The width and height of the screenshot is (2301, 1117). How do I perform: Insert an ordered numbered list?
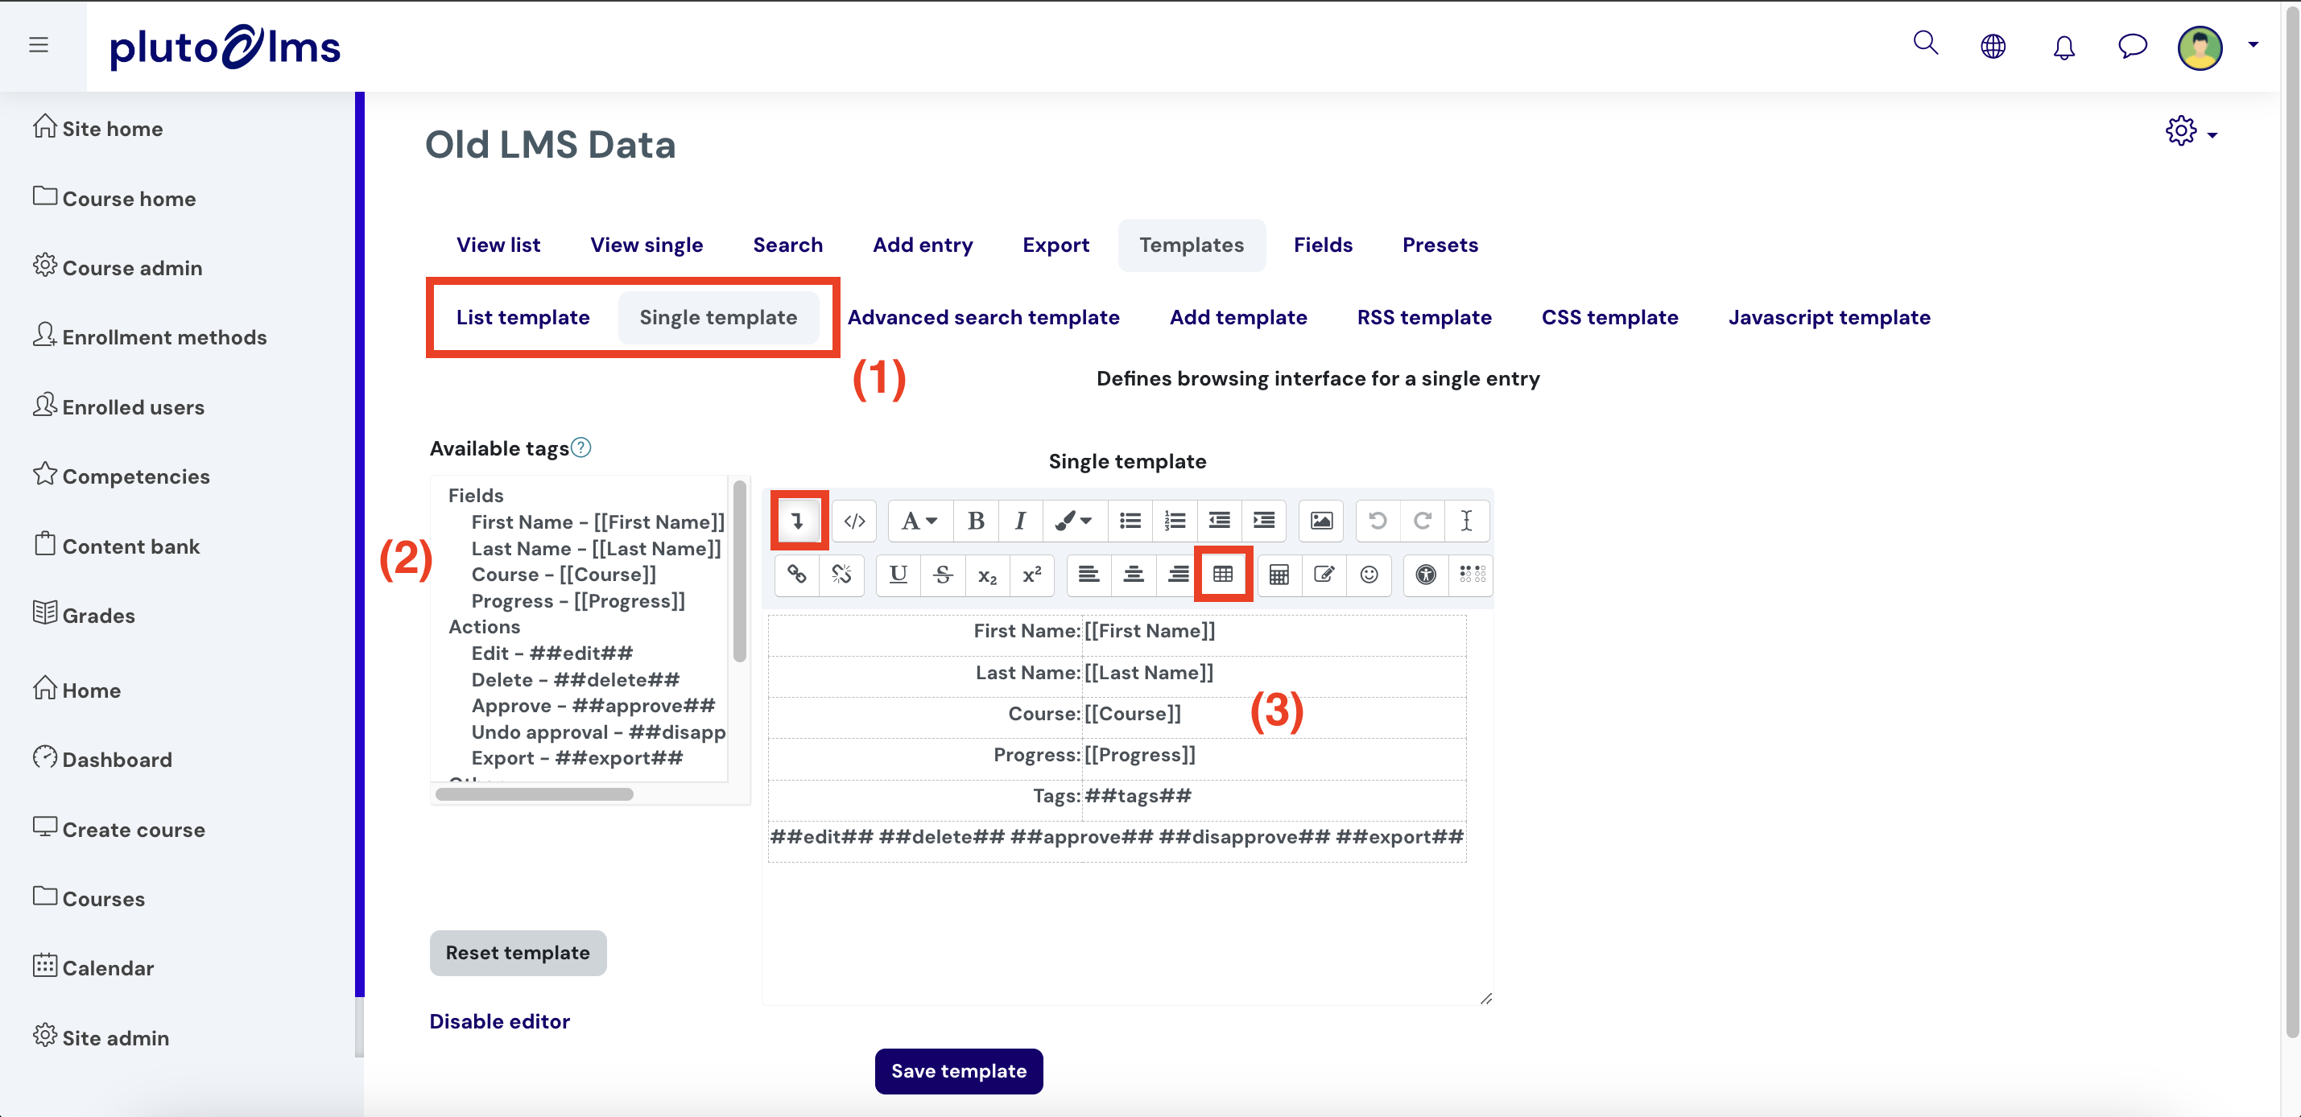coord(1175,521)
